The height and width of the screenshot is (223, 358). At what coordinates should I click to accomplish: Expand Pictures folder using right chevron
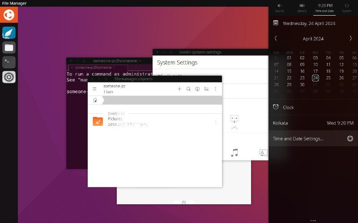(216, 121)
